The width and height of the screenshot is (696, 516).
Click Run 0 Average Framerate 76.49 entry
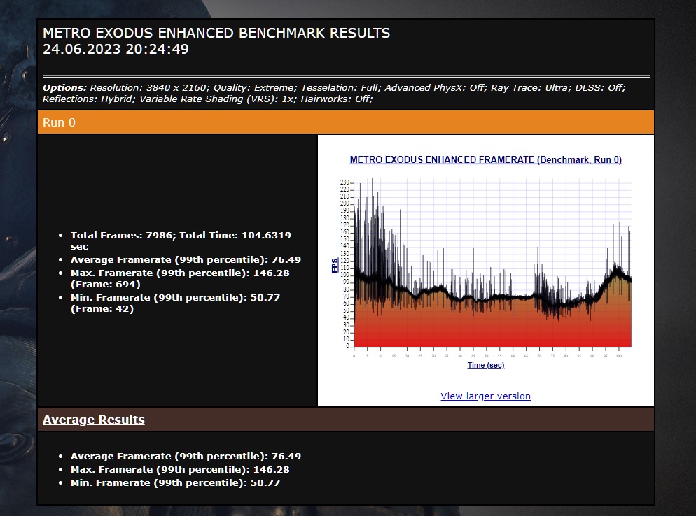(x=186, y=259)
